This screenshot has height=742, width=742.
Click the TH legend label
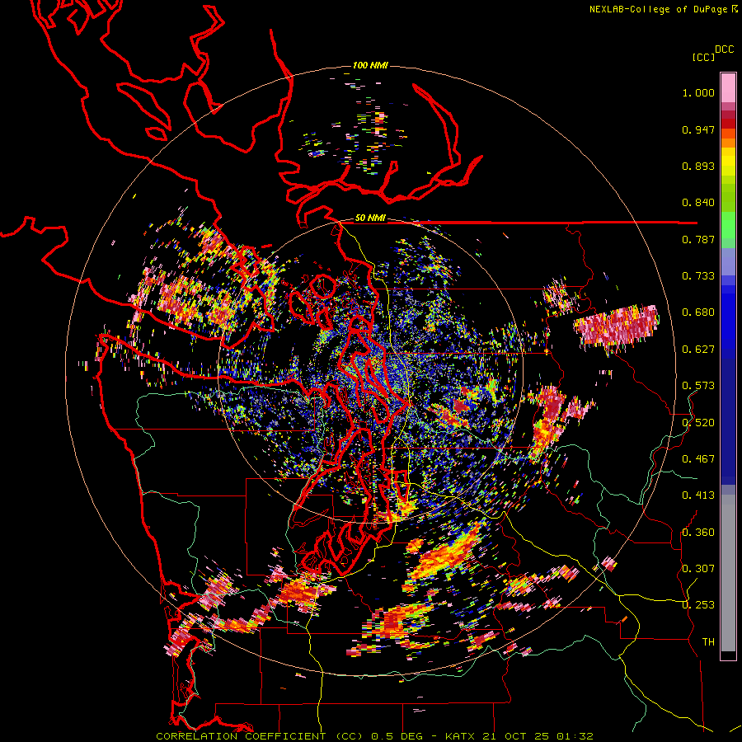pos(708,642)
